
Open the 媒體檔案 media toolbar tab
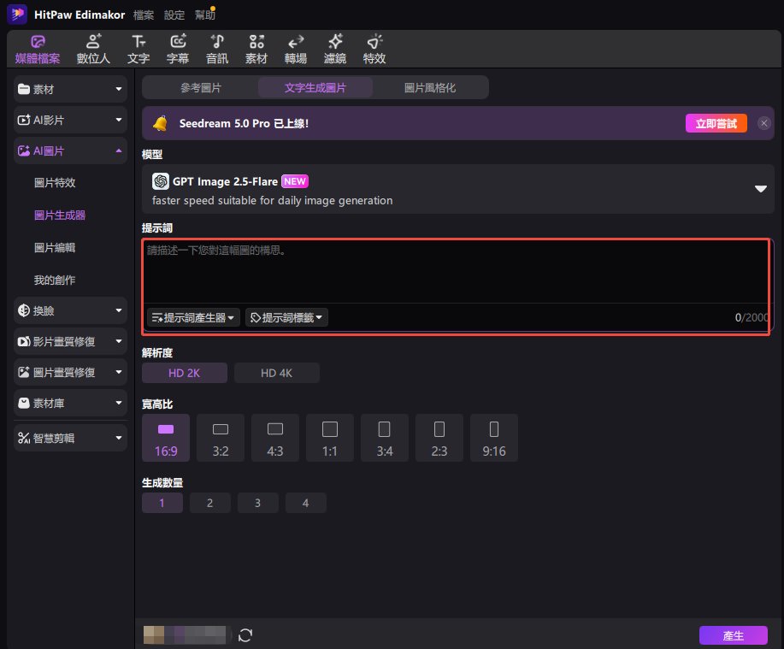point(38,50)
